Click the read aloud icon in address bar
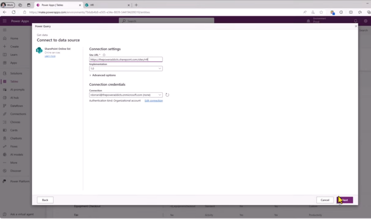 (x=305, y=12)
